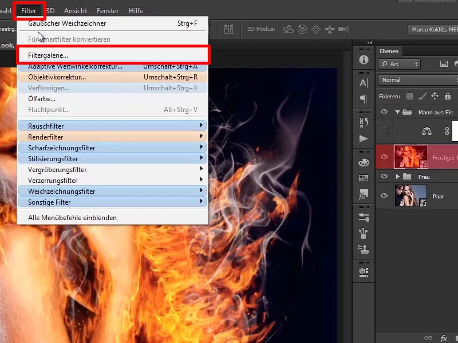This screenshot has width=458, height=343.
Task: Open the Color palette panel icon
Action: 364,162
